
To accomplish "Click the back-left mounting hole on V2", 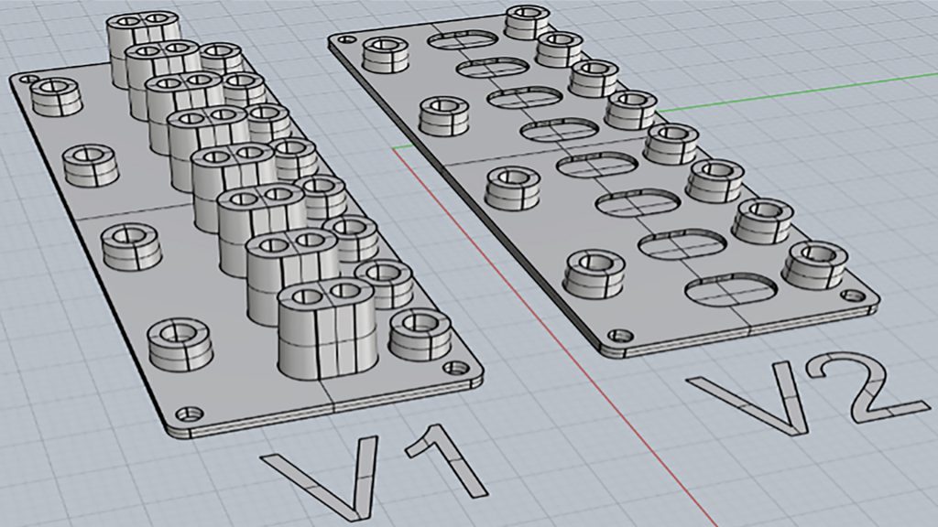I will pyautogui.click(x=345, y=39).
